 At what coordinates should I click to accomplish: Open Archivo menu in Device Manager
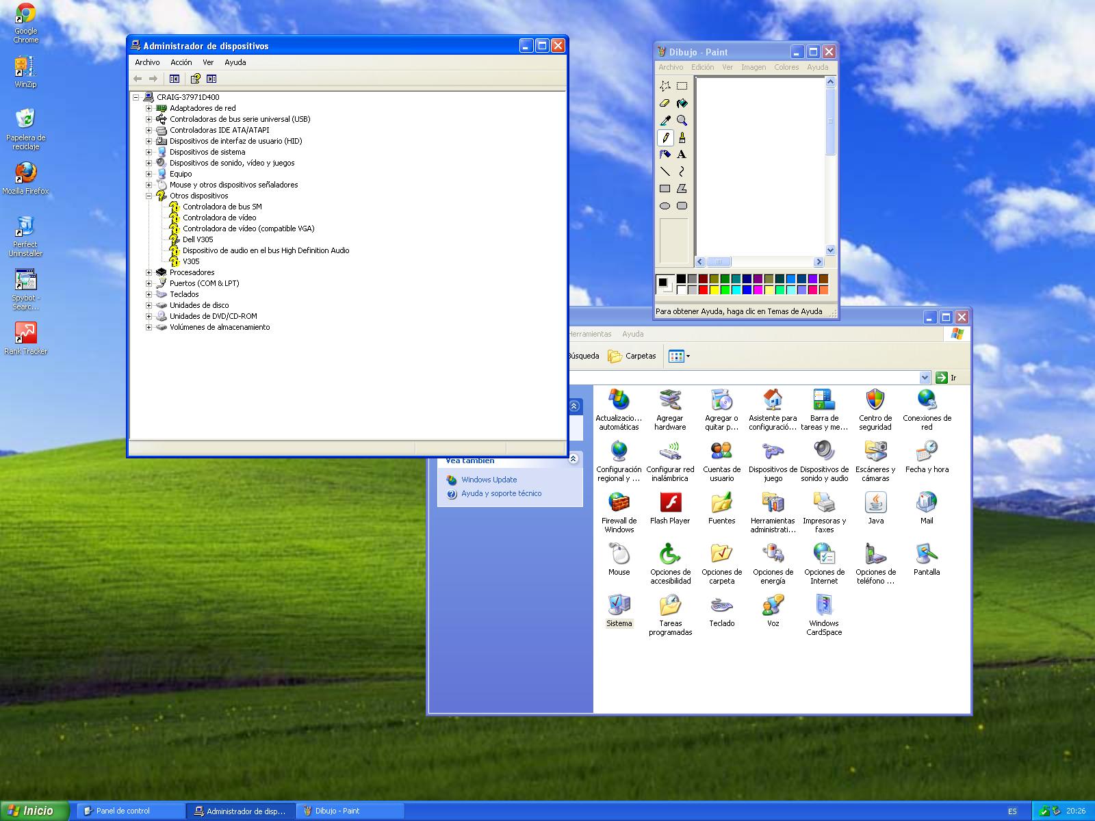(147, 62)
